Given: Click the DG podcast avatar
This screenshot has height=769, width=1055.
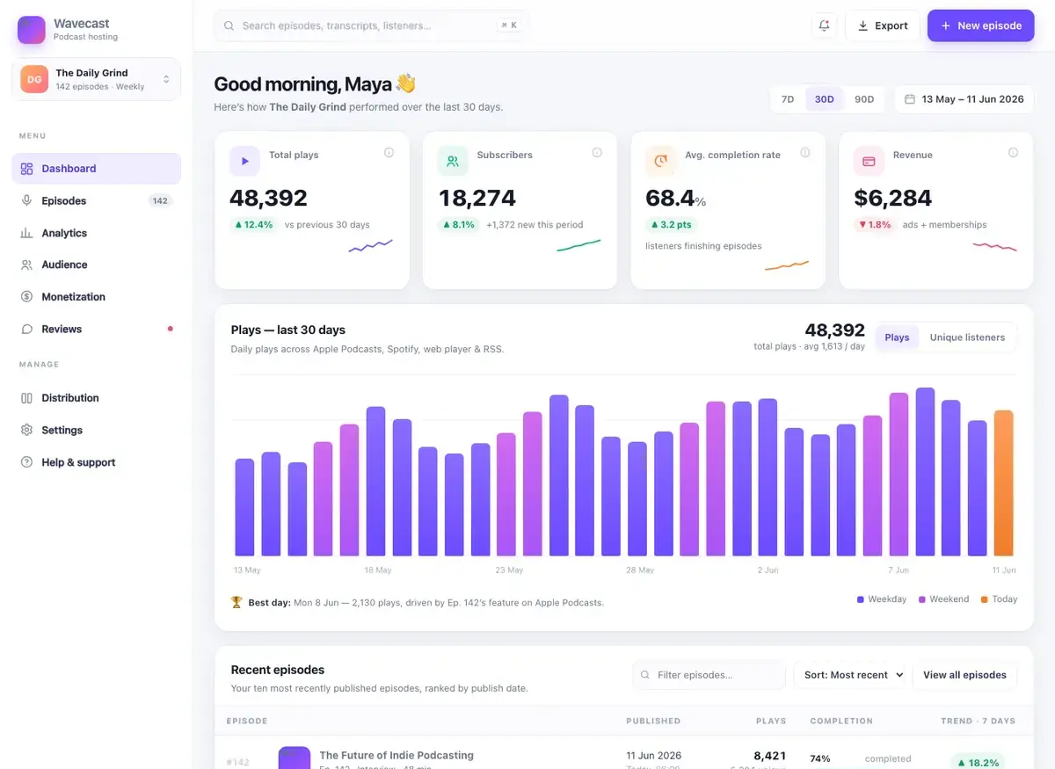Looking at the screenshot, I should point(34,79).
